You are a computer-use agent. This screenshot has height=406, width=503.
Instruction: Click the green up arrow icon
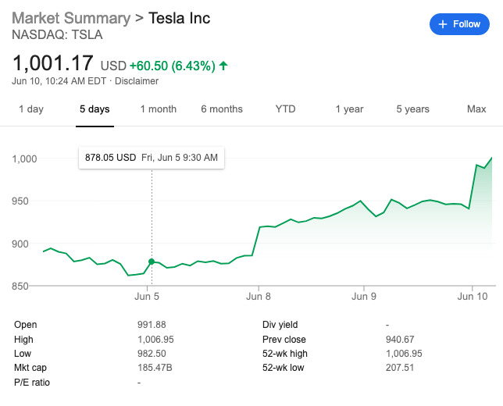pos(224,66)
